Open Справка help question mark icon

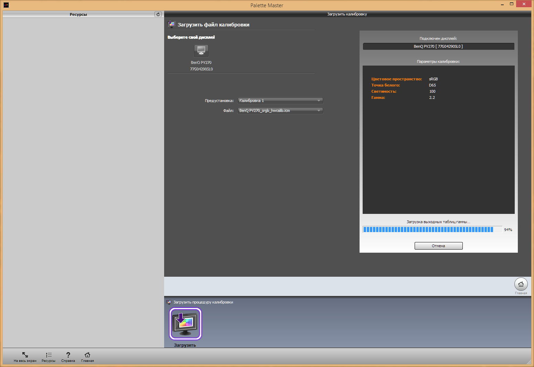68,355
